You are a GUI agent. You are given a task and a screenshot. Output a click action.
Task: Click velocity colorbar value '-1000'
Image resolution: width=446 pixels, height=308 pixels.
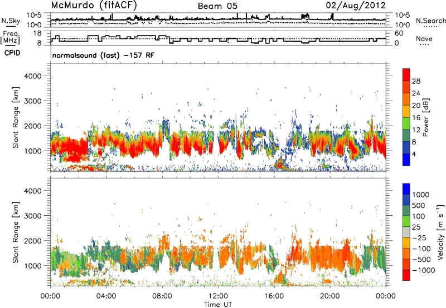point(423,270)
